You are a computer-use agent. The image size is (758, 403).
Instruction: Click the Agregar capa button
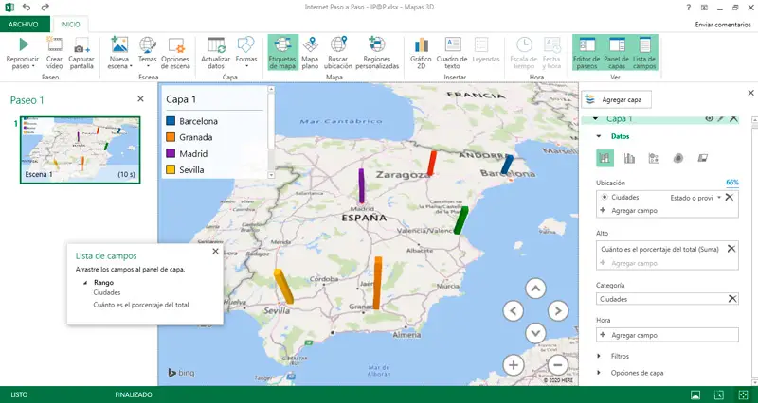coord(616,100)
